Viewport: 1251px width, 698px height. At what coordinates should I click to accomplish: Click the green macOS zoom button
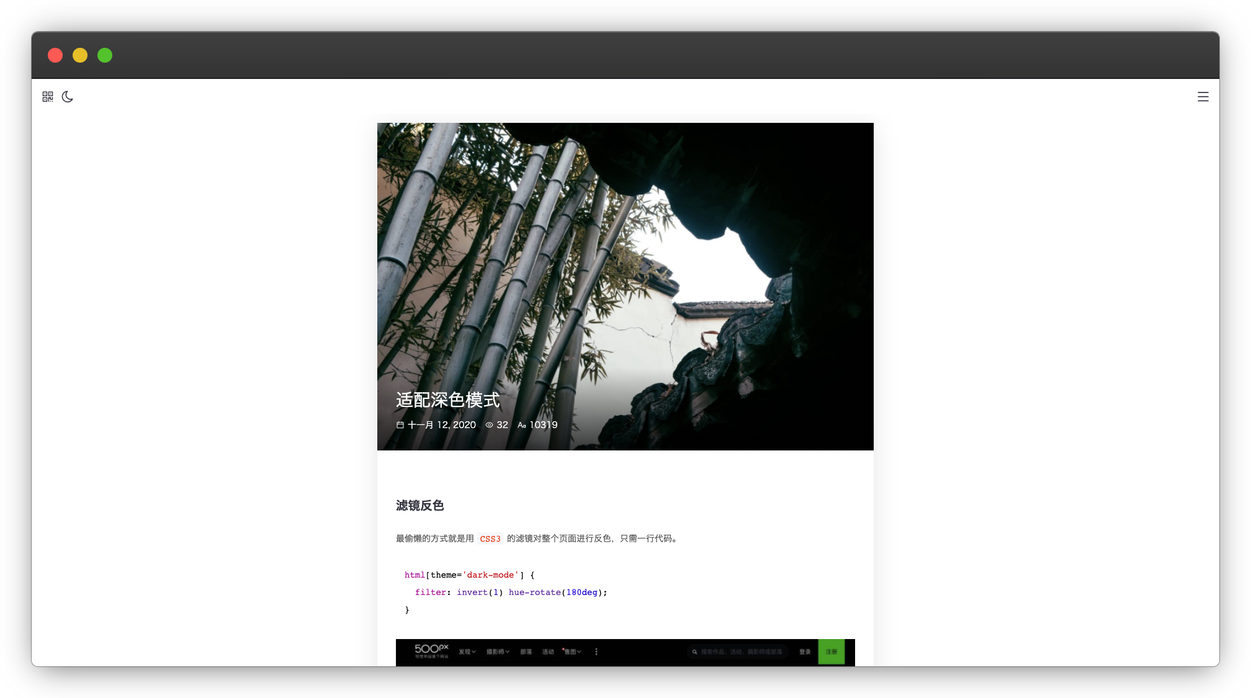(x=105, y=55)
